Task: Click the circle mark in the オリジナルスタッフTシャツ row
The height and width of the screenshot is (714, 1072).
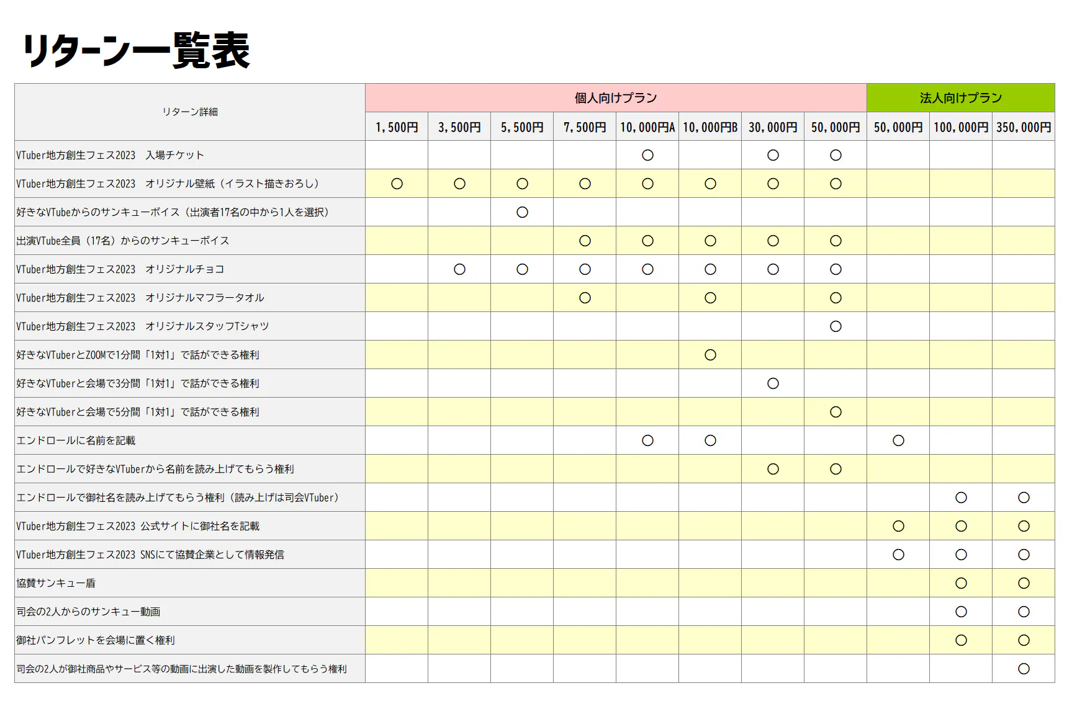Action: pos(836,326)
